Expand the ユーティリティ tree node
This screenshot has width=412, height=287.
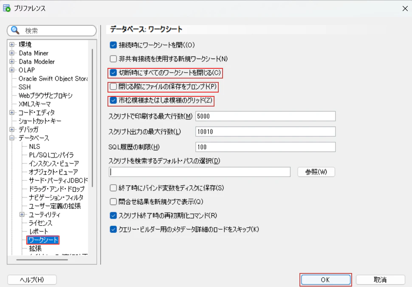[22, 214]
